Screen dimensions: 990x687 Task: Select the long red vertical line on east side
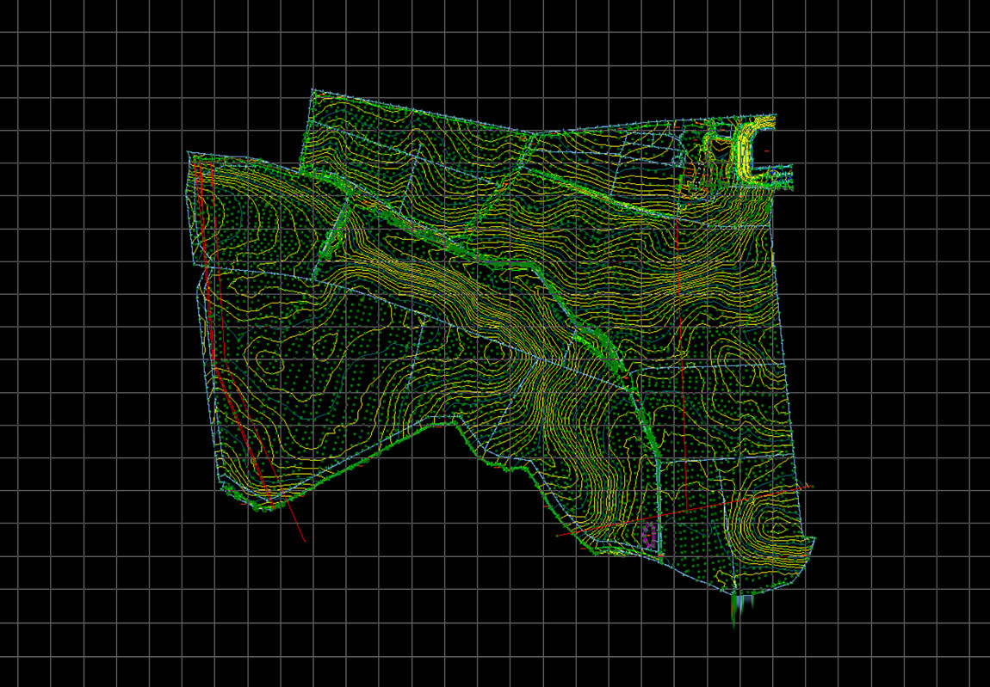678,344
